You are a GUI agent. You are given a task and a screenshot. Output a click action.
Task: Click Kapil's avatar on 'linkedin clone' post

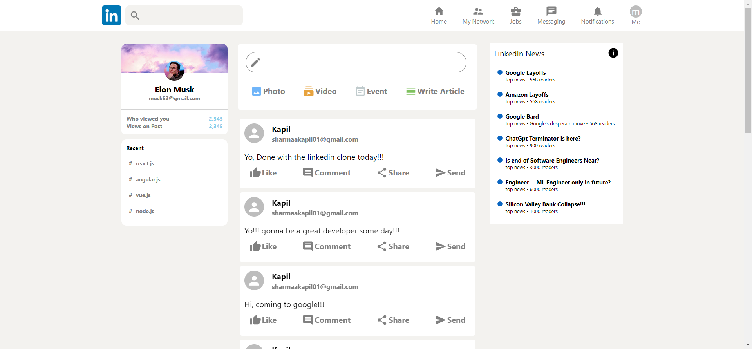pyautogui.click(x=254, y=133)
